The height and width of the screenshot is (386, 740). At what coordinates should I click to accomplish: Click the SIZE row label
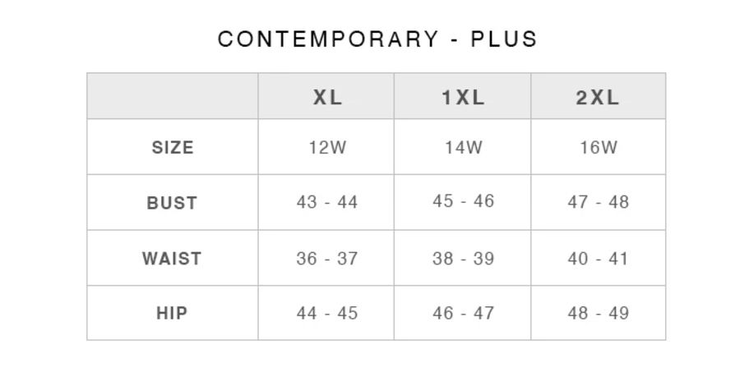(x=173, y=148)
